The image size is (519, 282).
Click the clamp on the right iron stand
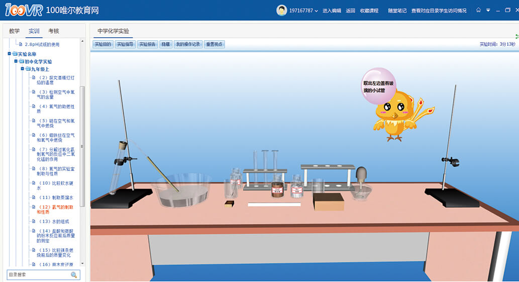point(450,161)
